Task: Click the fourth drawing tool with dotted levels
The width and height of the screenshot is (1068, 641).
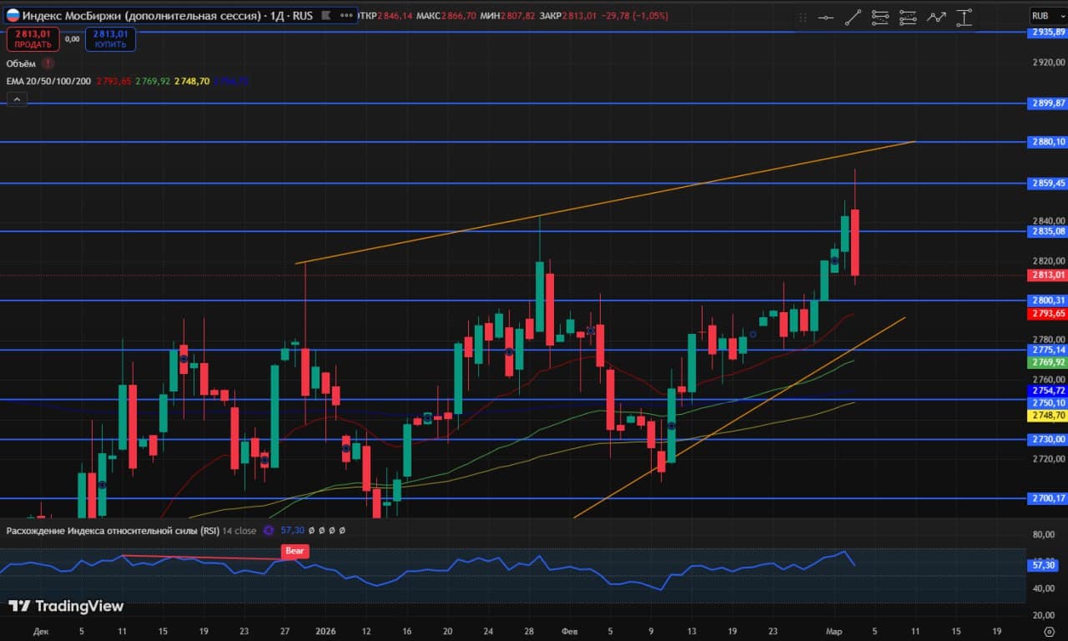Action: pyautogui.click(x=908, y=17)
